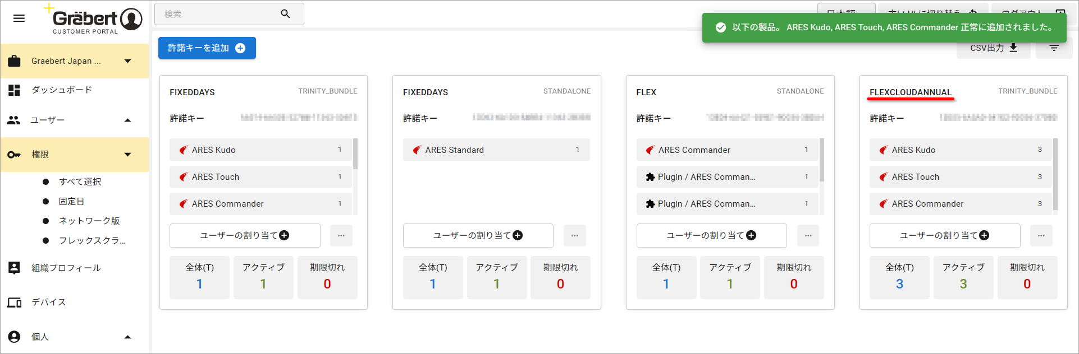
Task: Click アクティブ count in FIXEDDAYS STANDALONE card
Action: click(x=497, y=277)
